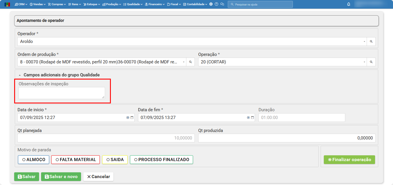
Task: Expand the Operação dropdown arrow
Action: coord(364,62)
